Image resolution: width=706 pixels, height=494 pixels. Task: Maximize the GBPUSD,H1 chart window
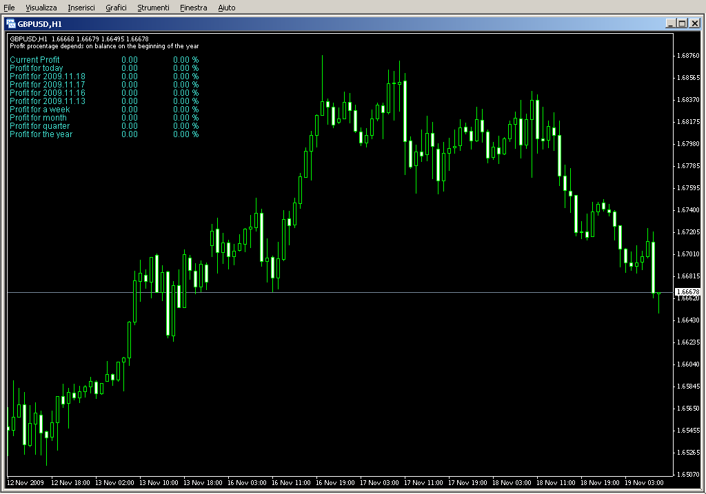[x=682, y=23]
